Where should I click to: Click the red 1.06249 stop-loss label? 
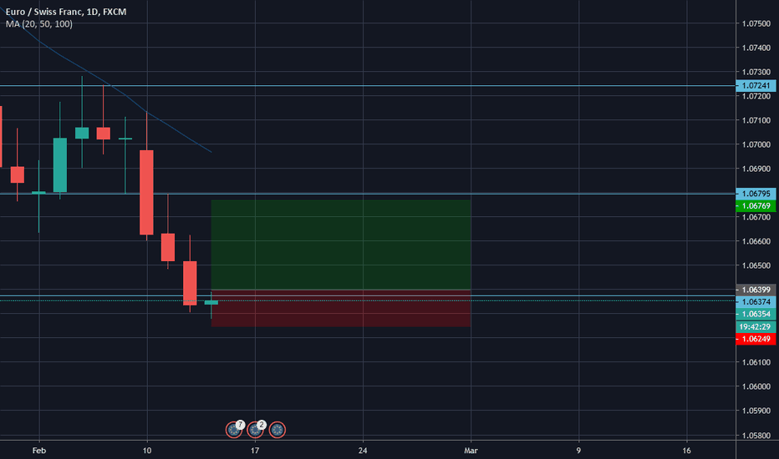point(756,339)
